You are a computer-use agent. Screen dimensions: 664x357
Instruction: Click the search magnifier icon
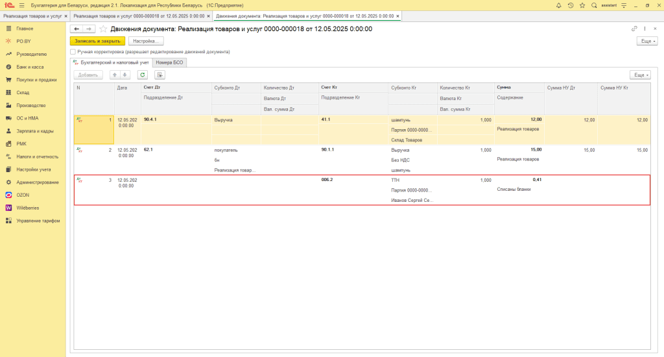tap(594, 5)
